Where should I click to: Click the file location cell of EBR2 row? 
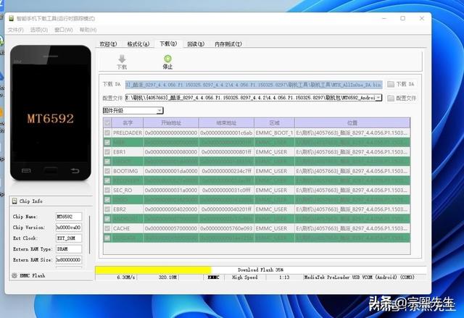pos(352,209)
